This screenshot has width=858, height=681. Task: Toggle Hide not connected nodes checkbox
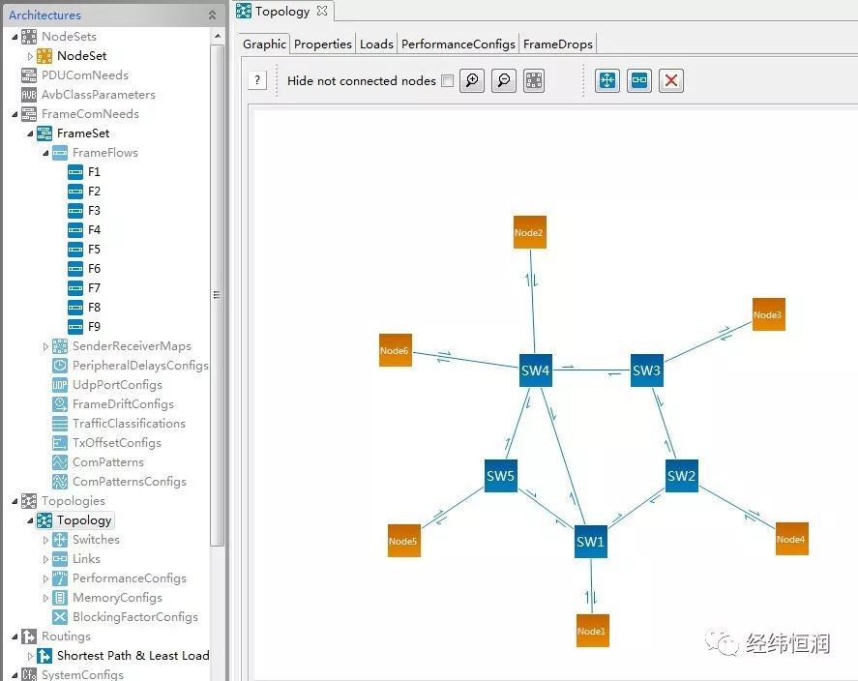coord(448,81)
